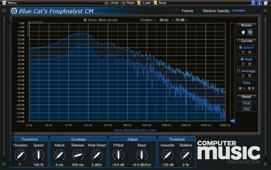Screen dimensions: 271x170
Task: Save the preset with the Save icon
Action: 155,3
